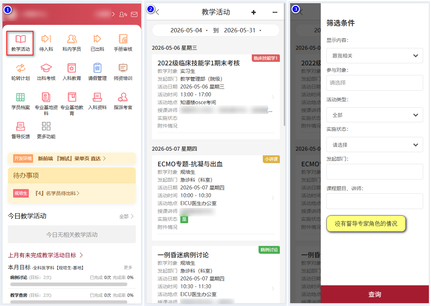Expand chevron on ECMO专题 card
Viewport: 431px width, 306px height.
[273, 198]
